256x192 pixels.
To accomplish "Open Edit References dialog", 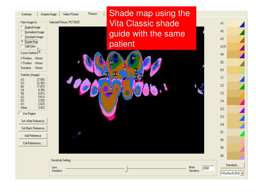I will tap(33, 143).
